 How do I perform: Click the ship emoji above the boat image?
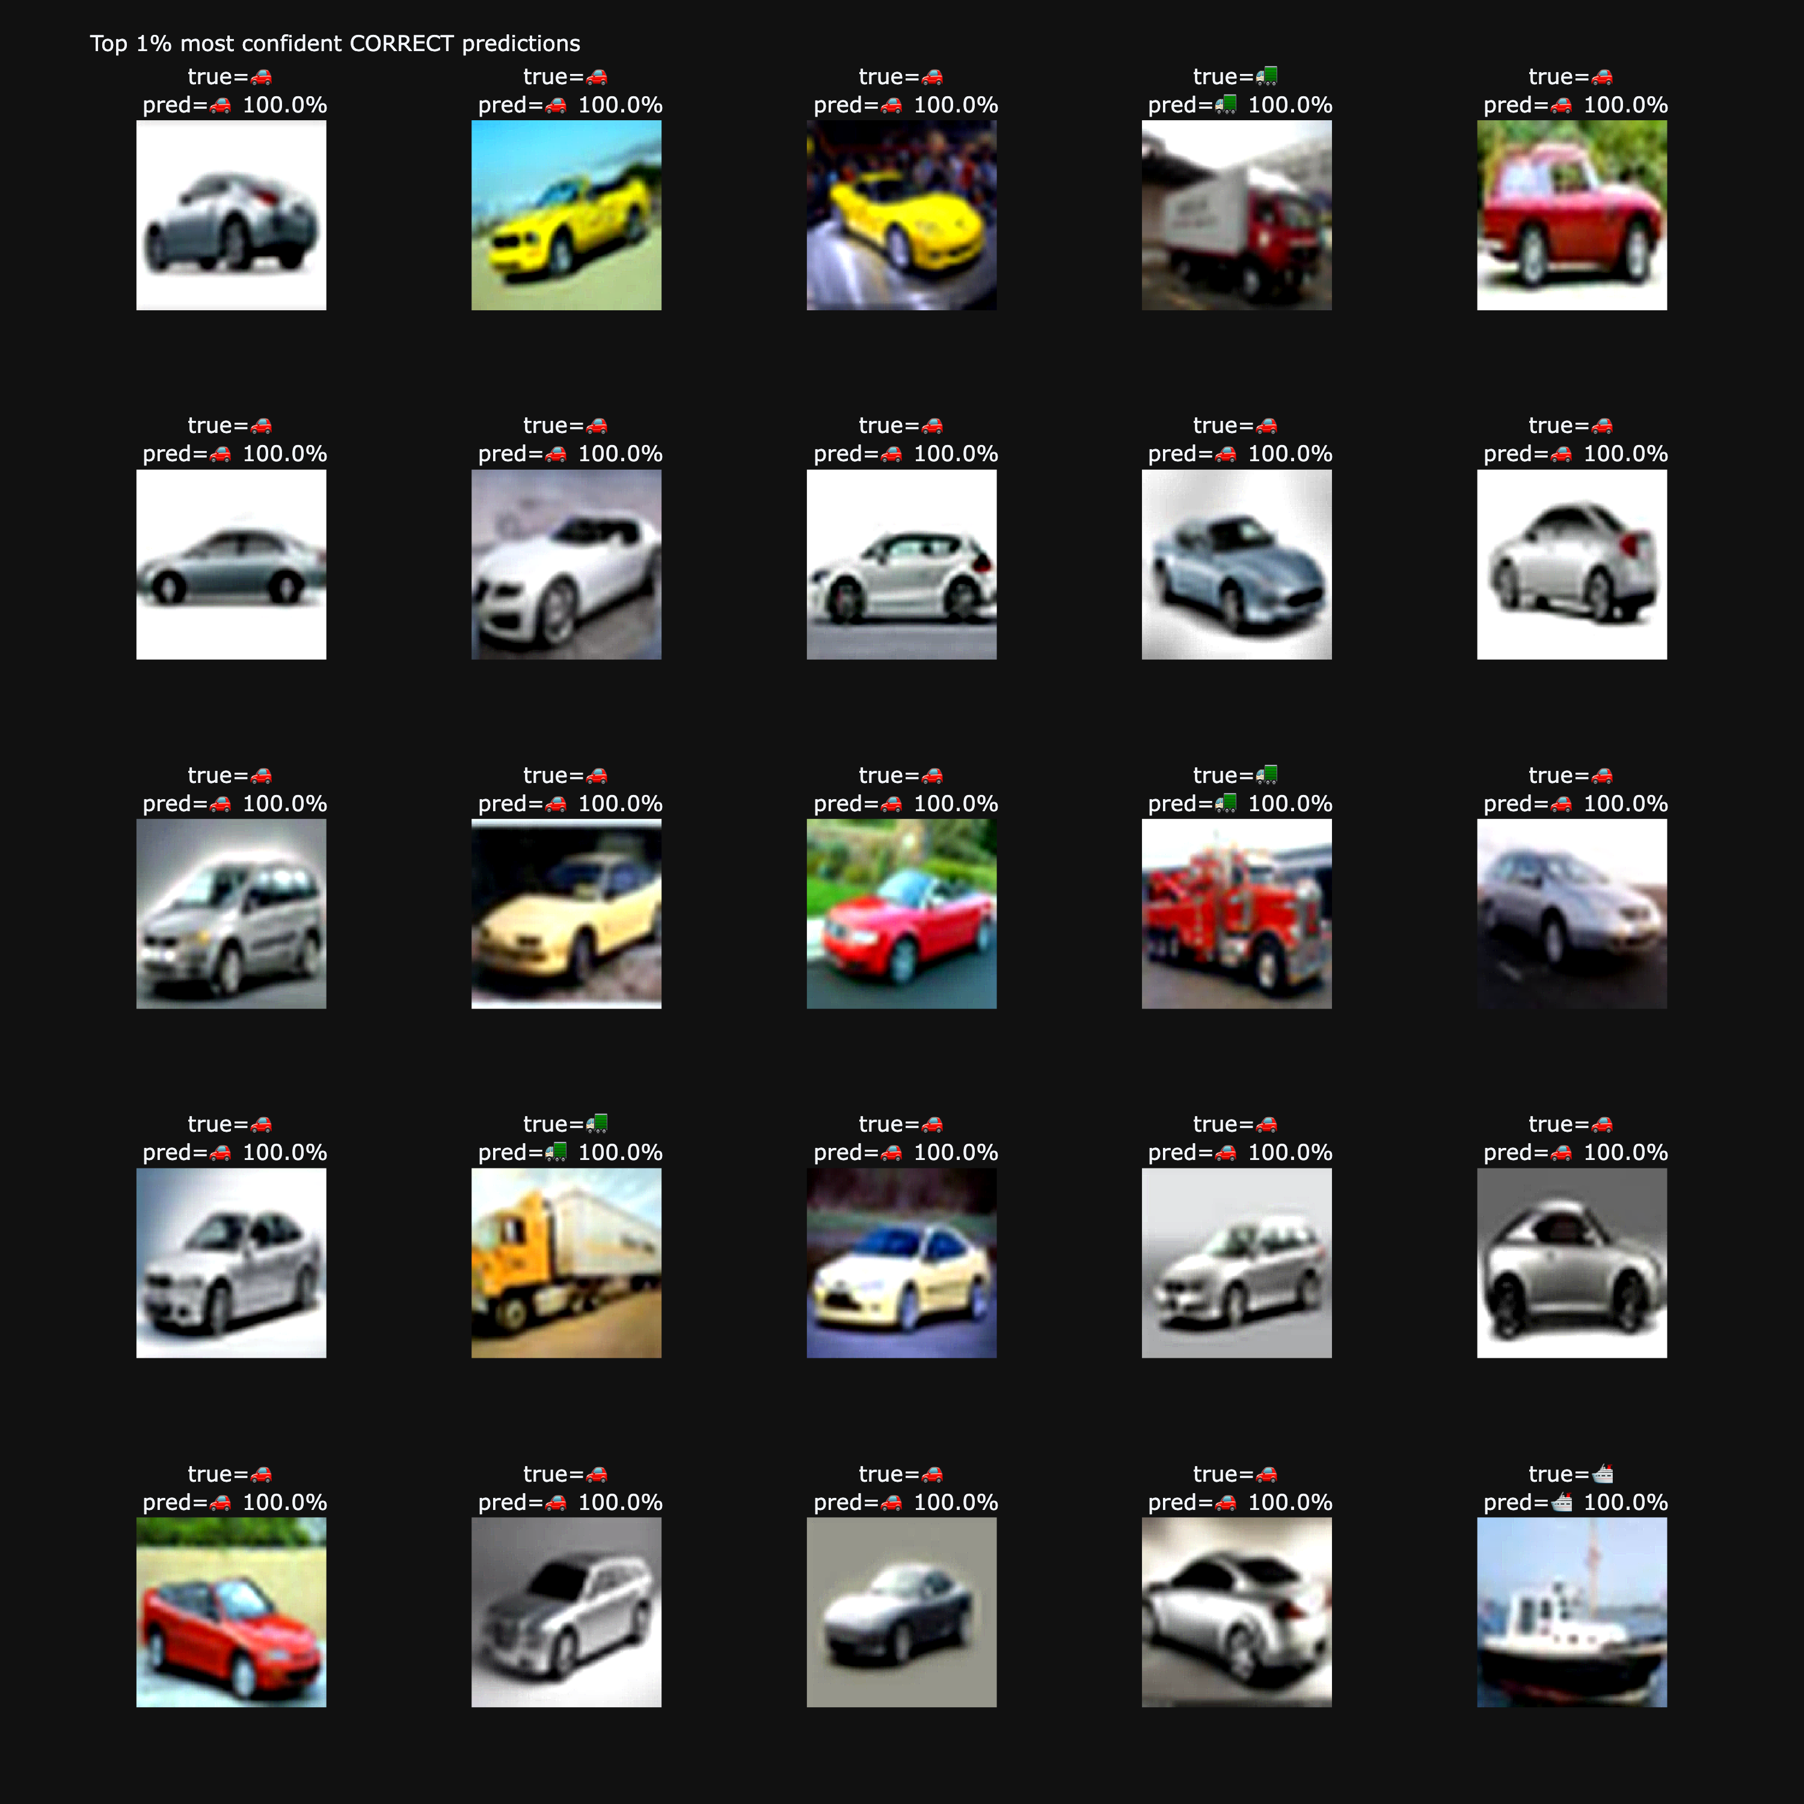coord(1604,1473)
